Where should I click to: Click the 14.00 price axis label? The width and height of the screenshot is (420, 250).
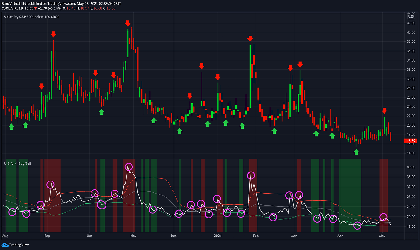(411, 153)
